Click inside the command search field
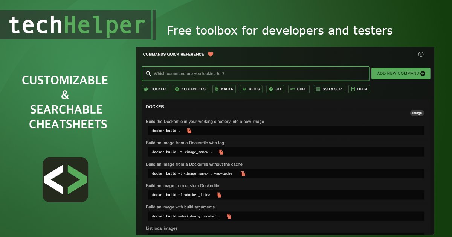 tap(256, 73)
